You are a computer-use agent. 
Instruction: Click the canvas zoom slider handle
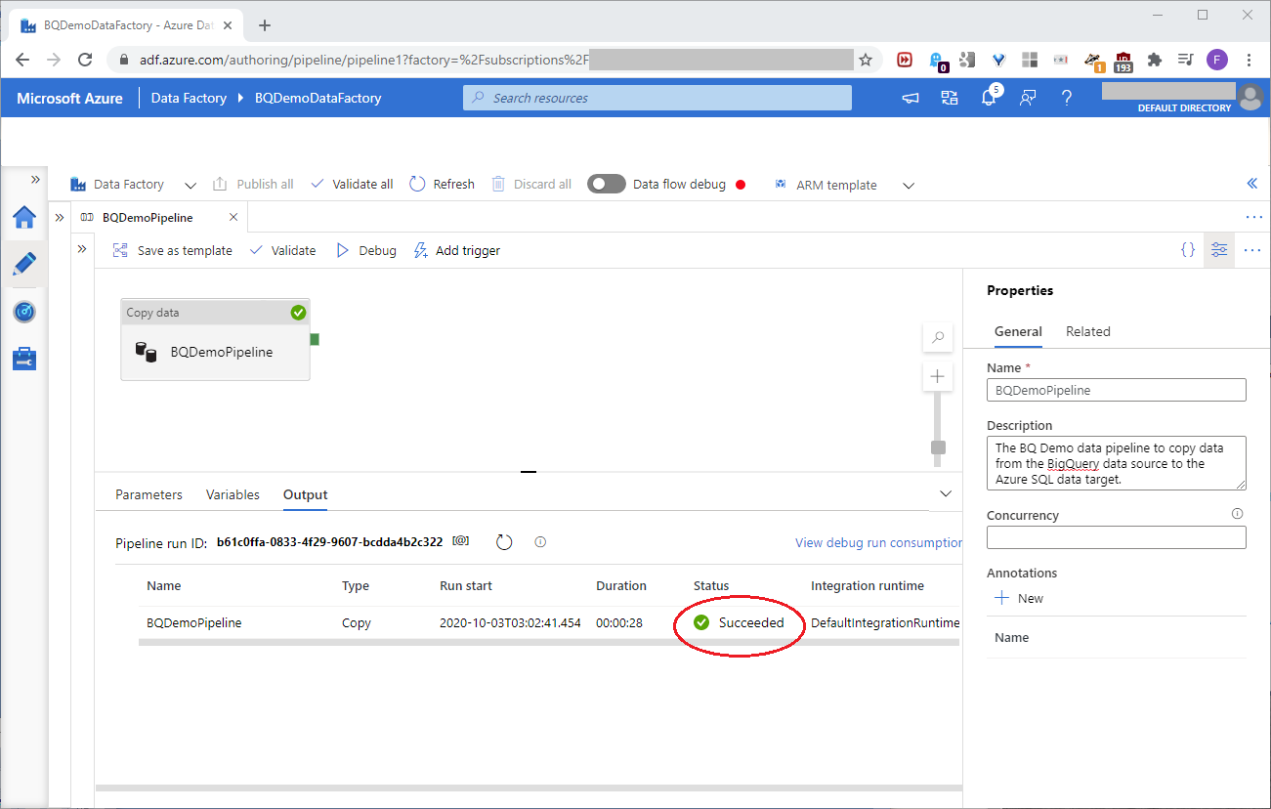[x=939, y=447]
